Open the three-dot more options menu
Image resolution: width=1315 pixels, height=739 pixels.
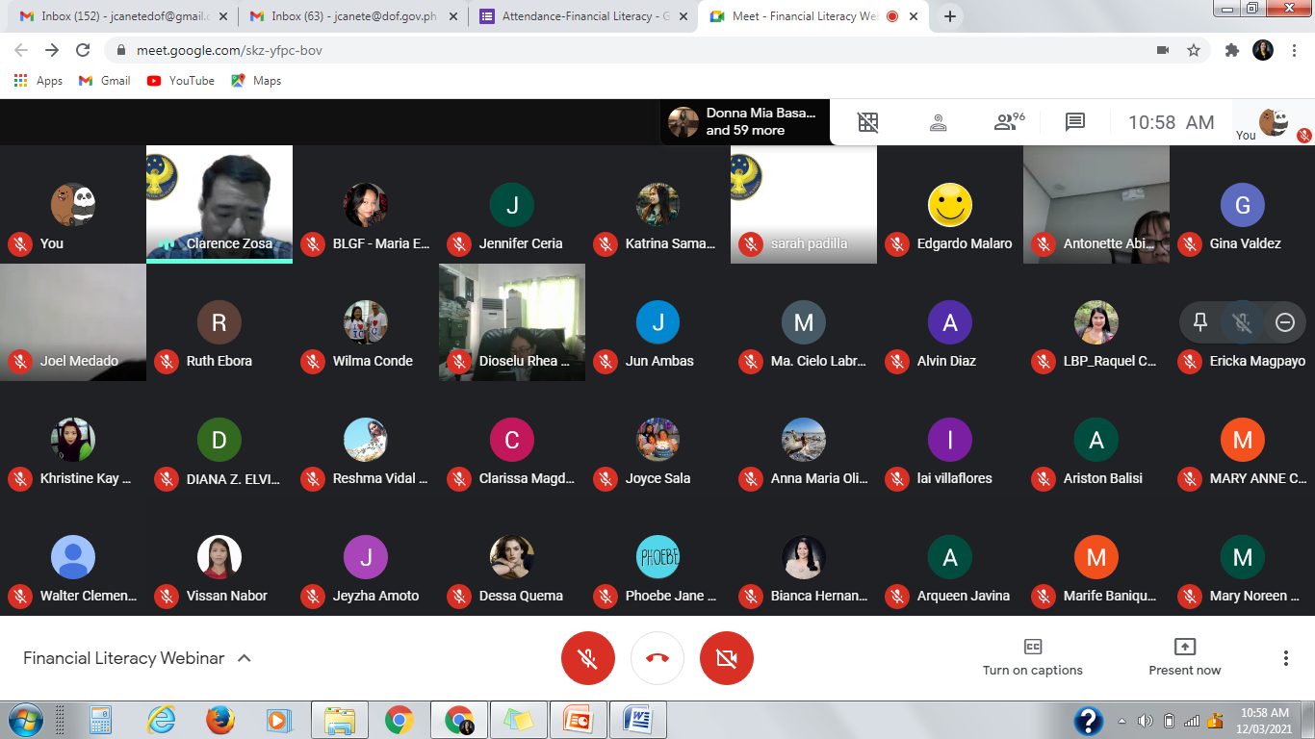click(x=1286, y=658)
